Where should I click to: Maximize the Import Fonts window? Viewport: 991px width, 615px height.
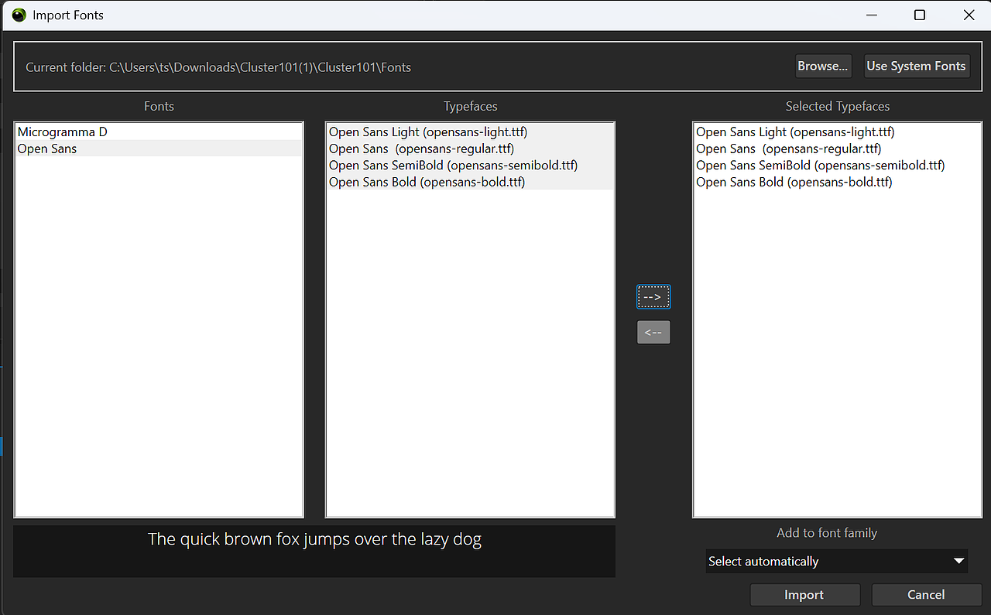tap(920, 15)
